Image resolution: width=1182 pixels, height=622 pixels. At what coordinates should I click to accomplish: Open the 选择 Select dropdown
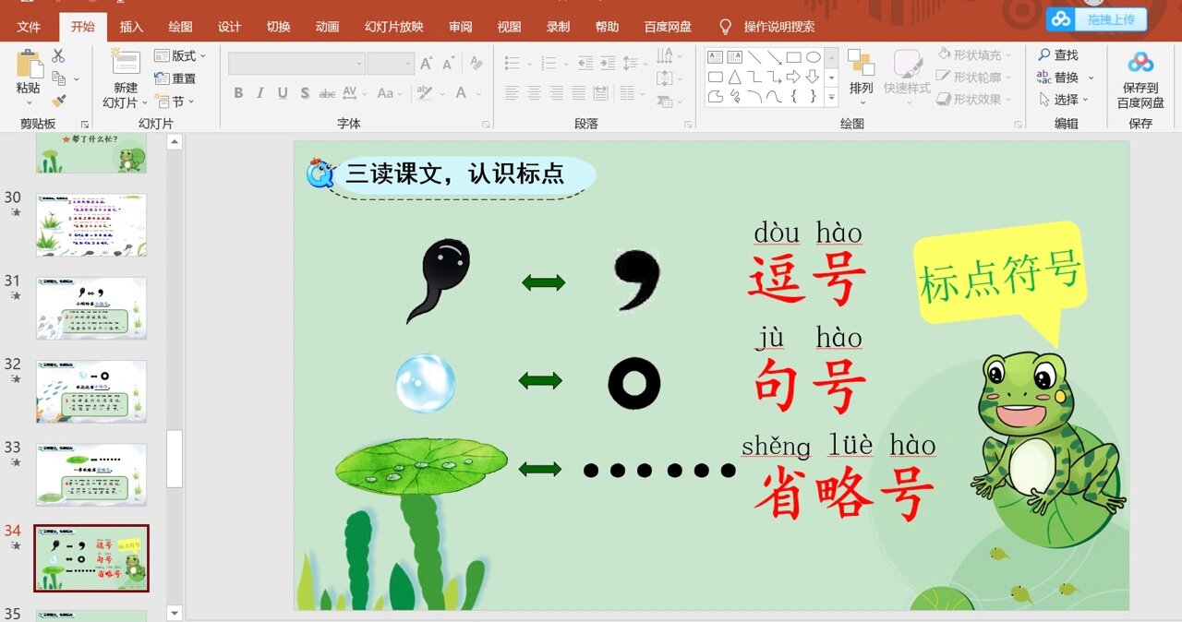[1064, 100]
